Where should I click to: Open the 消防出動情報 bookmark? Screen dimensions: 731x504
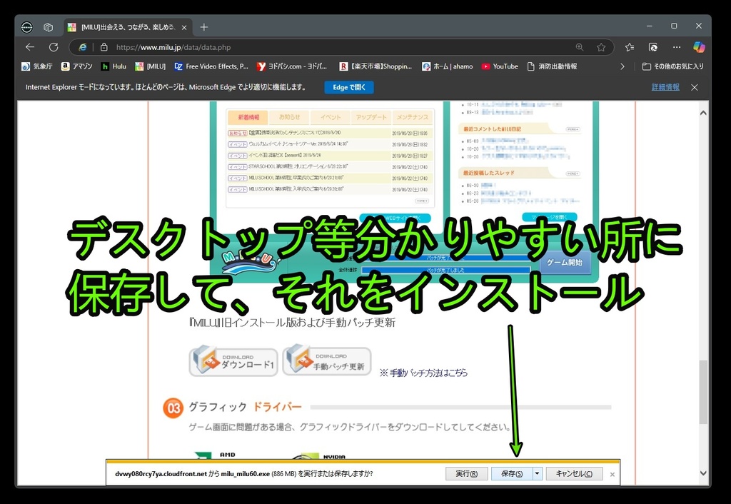[x=552, y=66]
